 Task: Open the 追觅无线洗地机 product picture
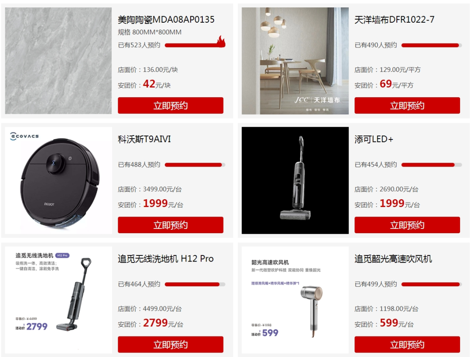(58, 299)
